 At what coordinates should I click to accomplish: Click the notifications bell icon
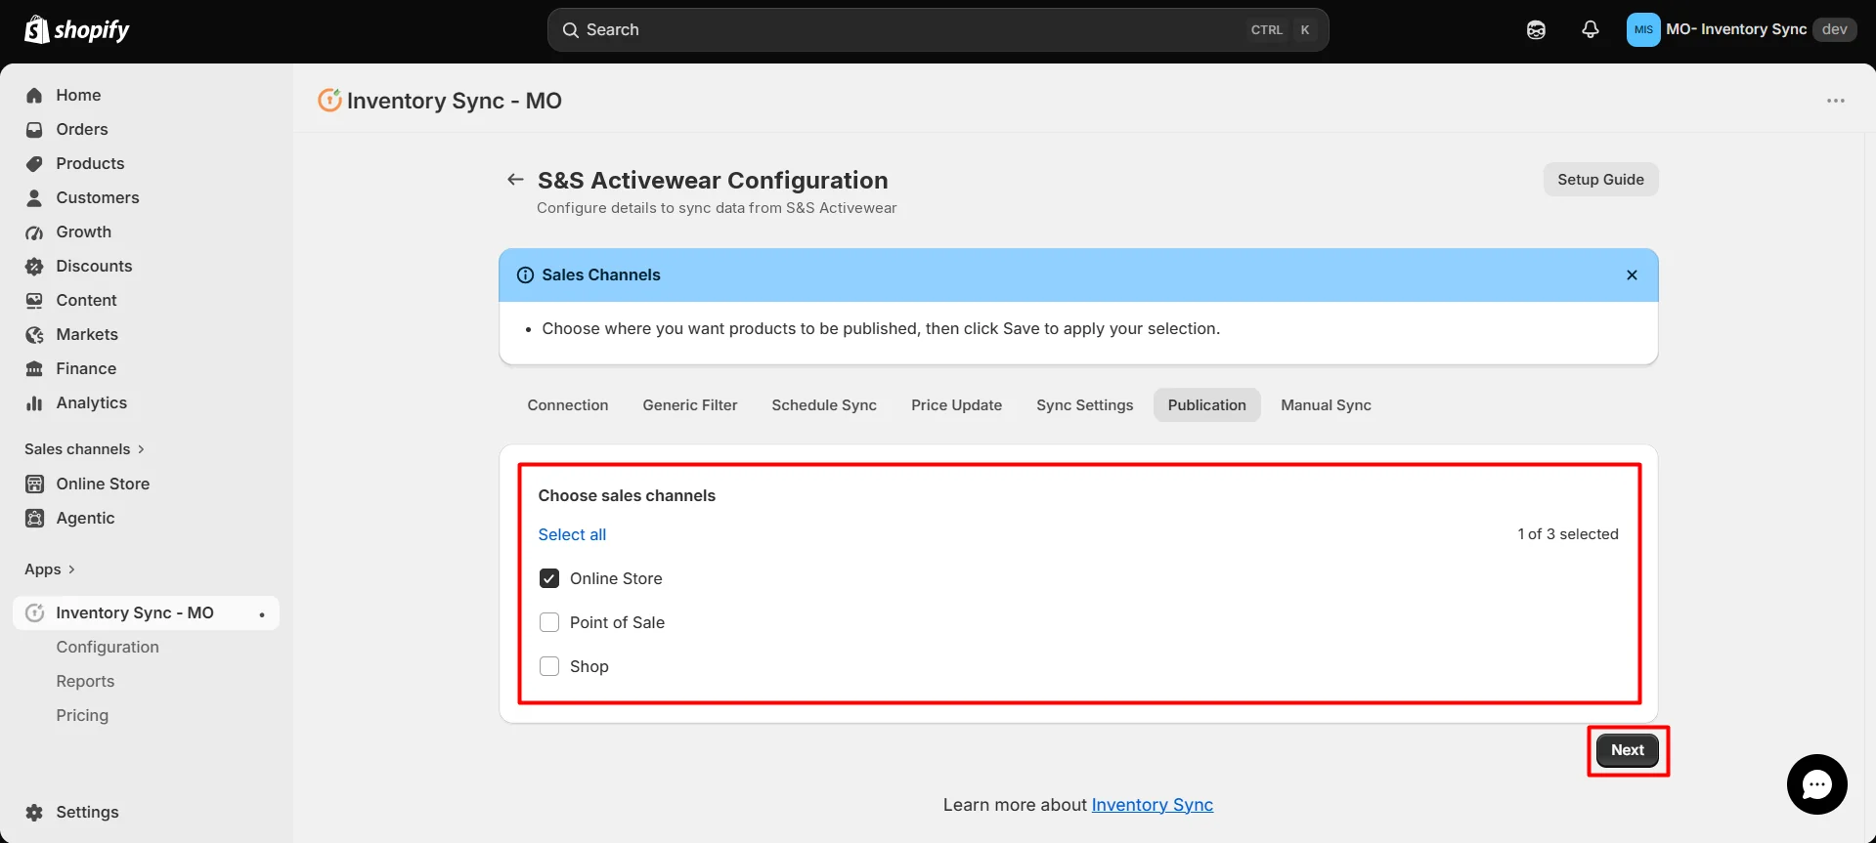point(1591,30)
